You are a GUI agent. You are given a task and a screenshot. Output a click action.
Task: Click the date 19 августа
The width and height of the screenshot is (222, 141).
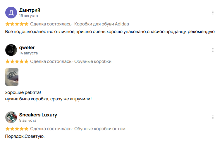point(28,16)
